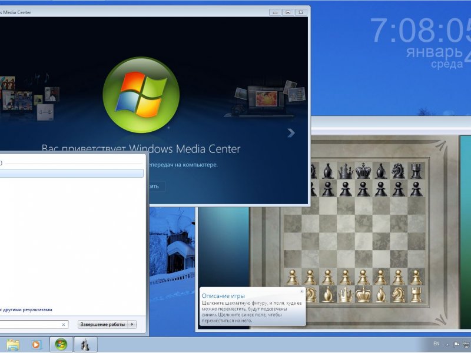Open shutdown options arrow next to Завершение работы
The width and height of the screenshot is (471, 353).
point(132,324)
